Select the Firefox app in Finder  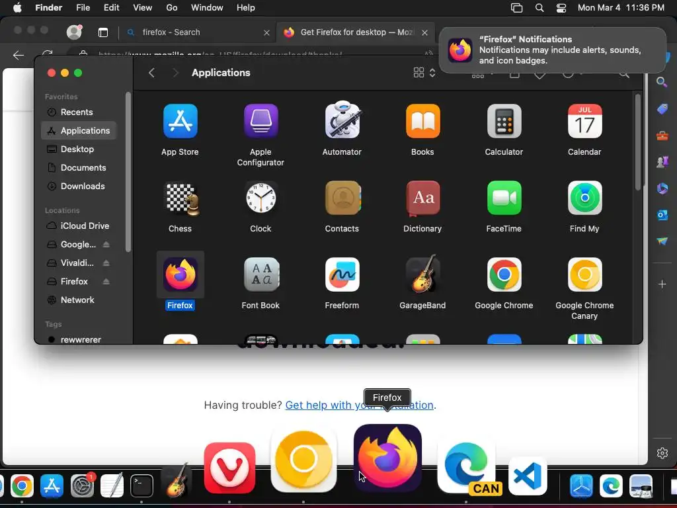pos(180,275)
